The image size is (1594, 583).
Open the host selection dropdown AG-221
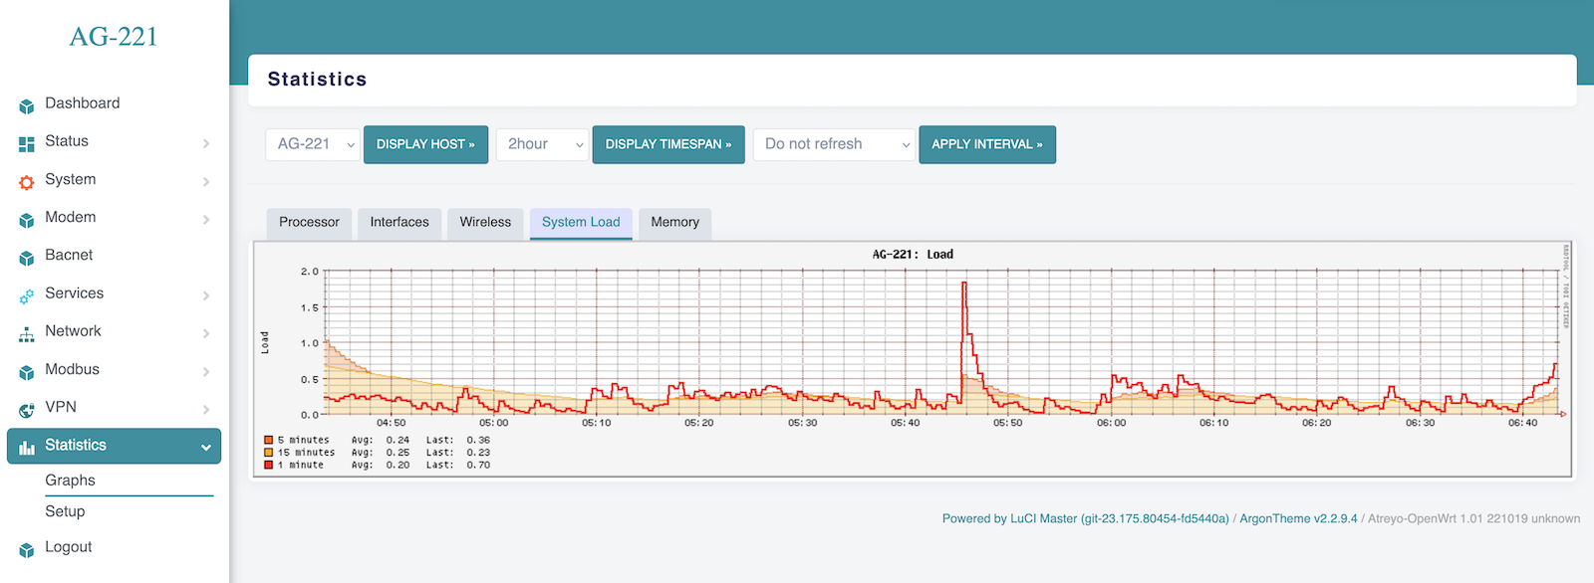click(312, 144)
